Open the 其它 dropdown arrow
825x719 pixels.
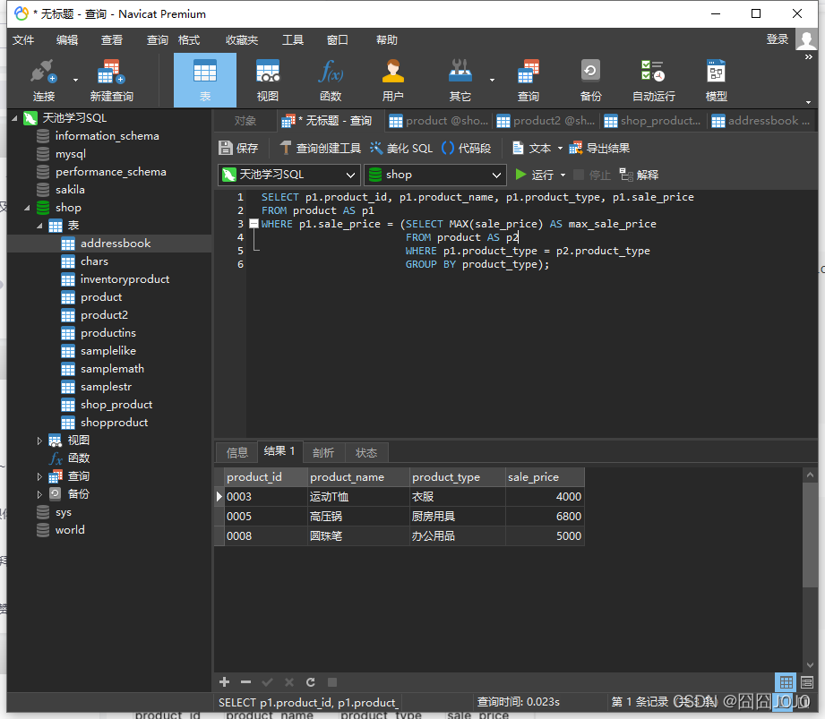point(492,80)
